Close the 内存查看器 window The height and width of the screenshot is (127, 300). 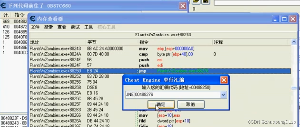293,19
